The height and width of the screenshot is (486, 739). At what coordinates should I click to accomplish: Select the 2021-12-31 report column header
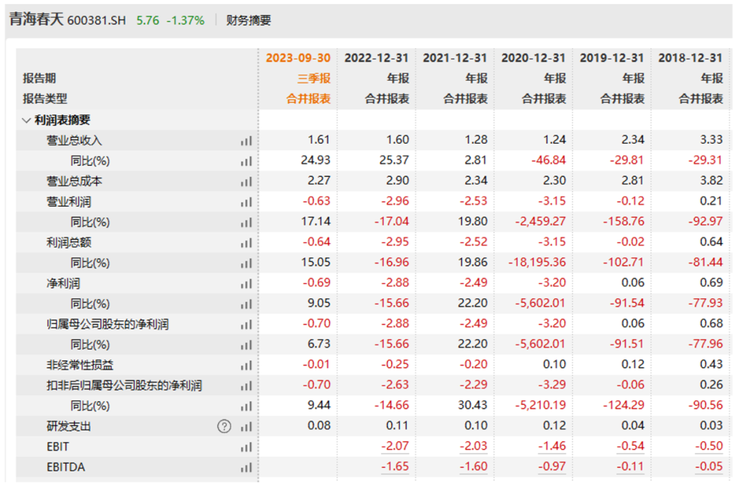click(455, 58)
